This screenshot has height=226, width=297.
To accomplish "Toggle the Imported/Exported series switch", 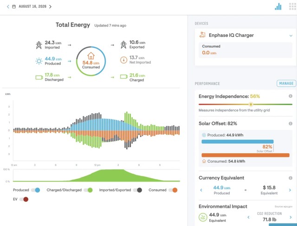I will [137, 190].
